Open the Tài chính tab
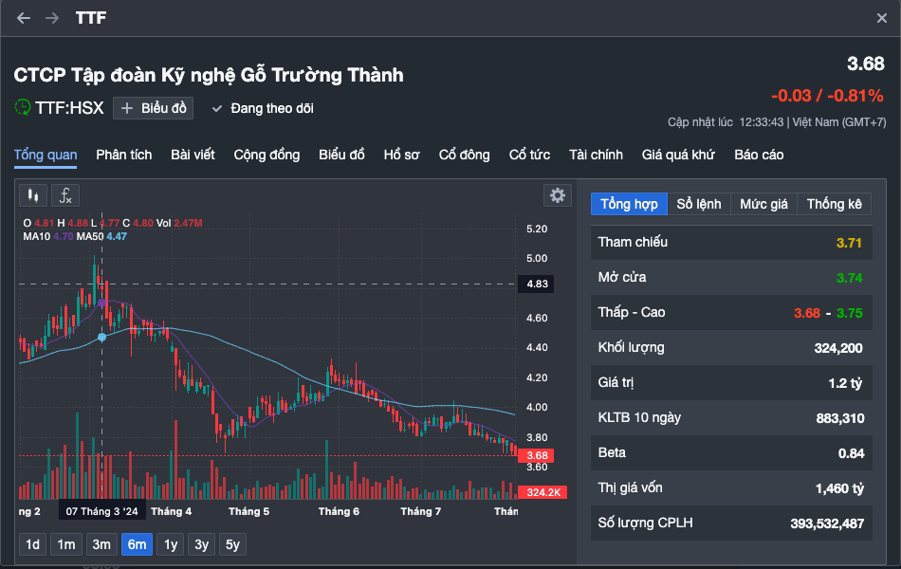Image resolution: width=901 pixels, height=569 pixels. (x=596, y=156)
